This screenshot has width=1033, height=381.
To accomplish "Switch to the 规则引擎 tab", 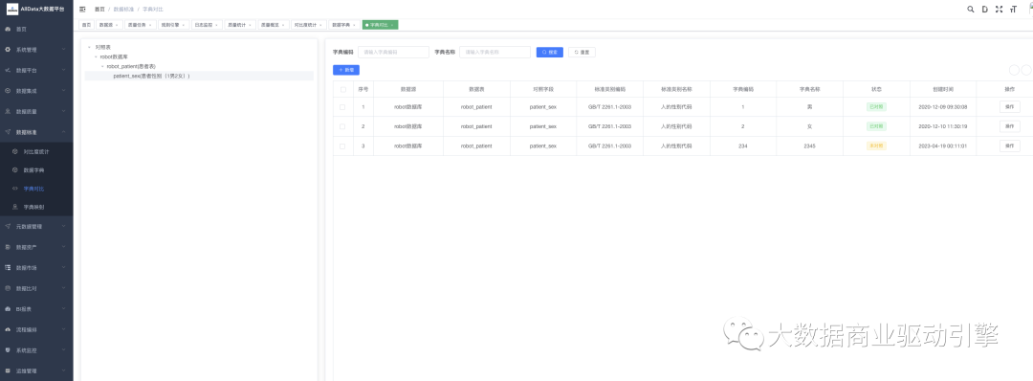I will [x=173, y=24].
